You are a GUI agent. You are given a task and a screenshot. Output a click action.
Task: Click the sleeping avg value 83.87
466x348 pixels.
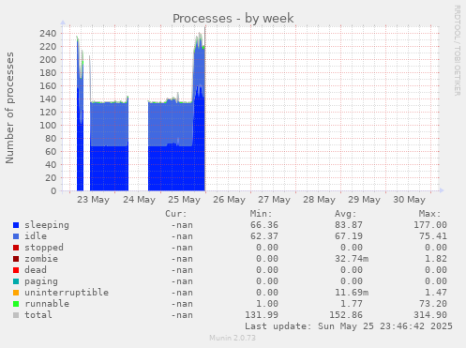[349, 225]
